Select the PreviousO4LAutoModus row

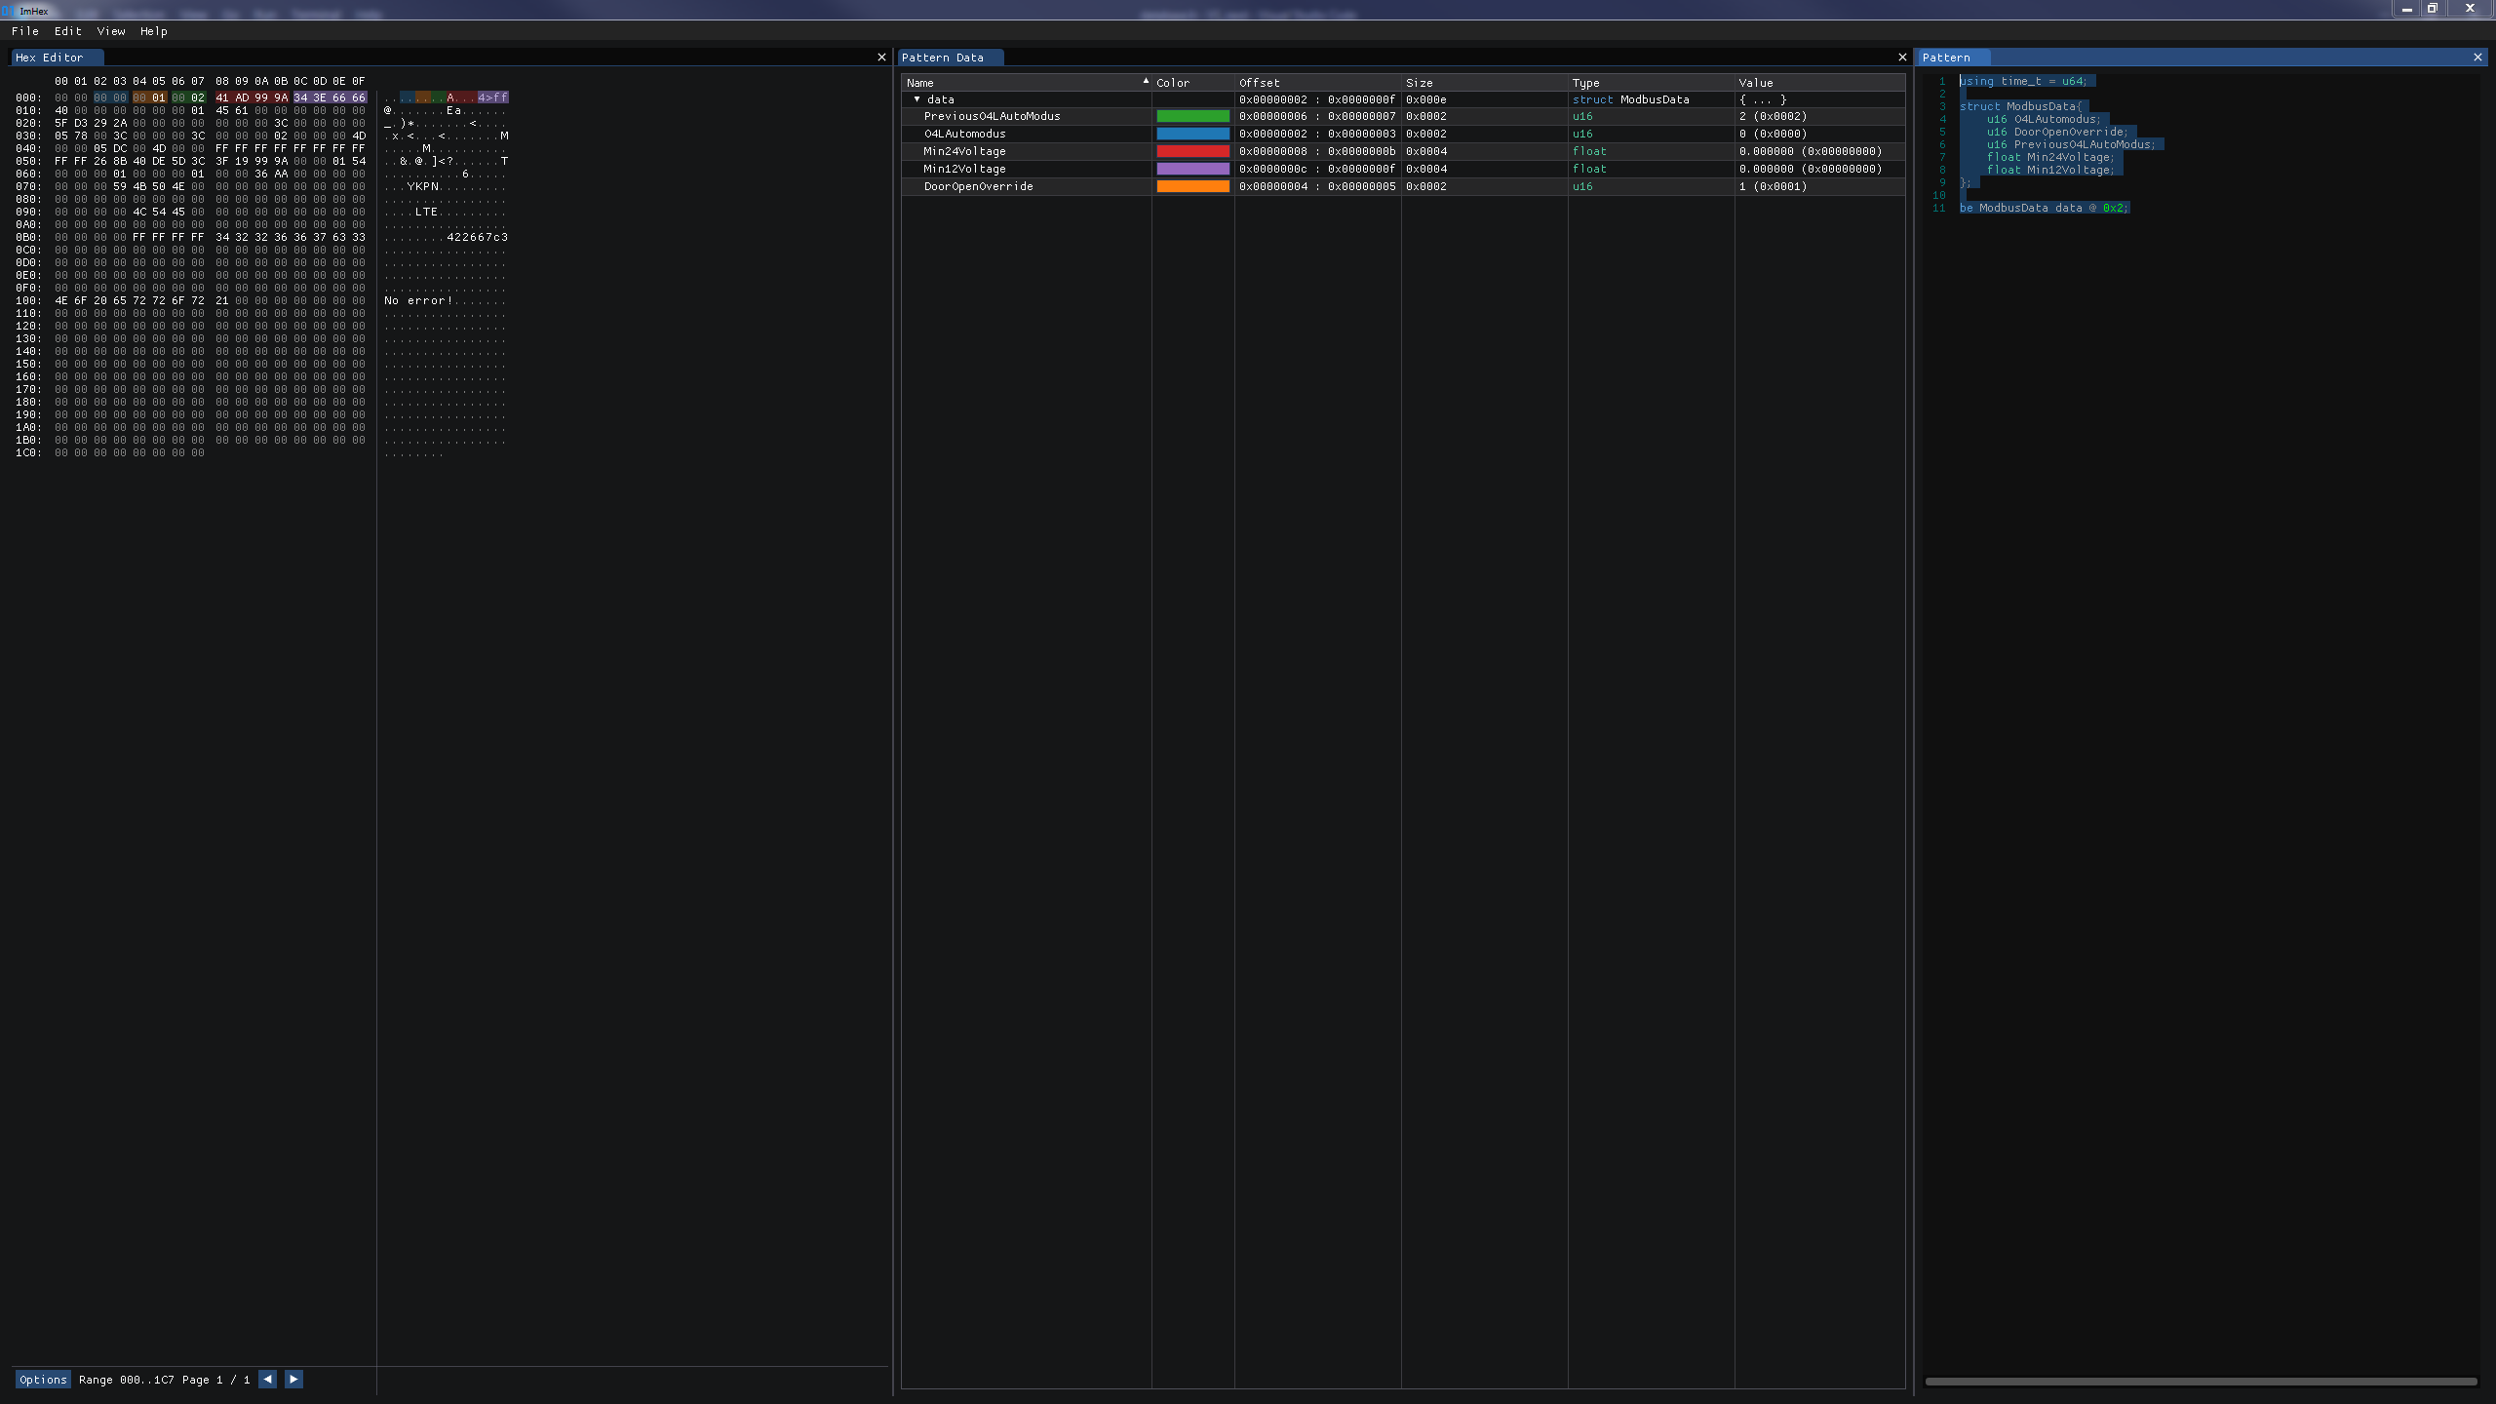tap(1403, 116)
